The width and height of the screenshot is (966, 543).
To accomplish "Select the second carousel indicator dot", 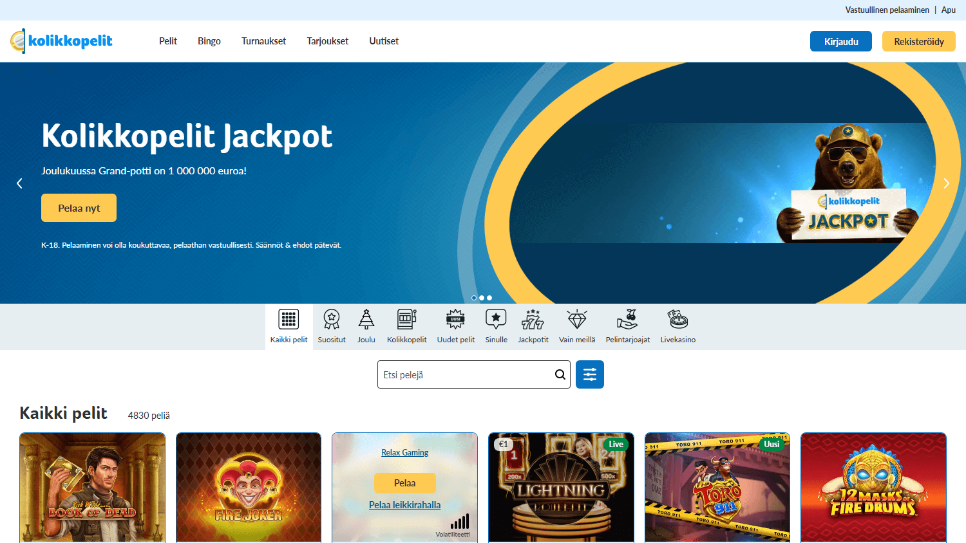I will coord(481,298).
